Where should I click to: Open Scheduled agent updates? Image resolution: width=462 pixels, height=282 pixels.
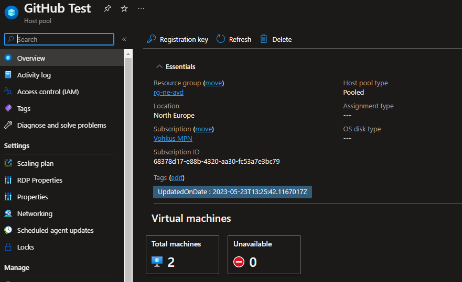click(55, 230)
